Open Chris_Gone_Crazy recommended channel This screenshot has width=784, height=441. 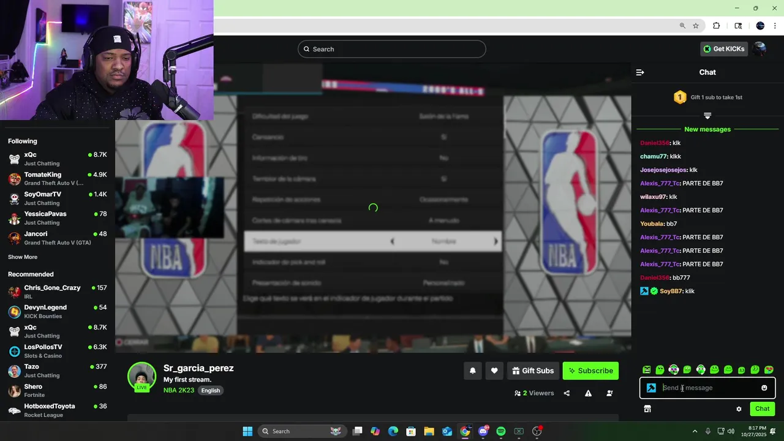pos(58,292)
